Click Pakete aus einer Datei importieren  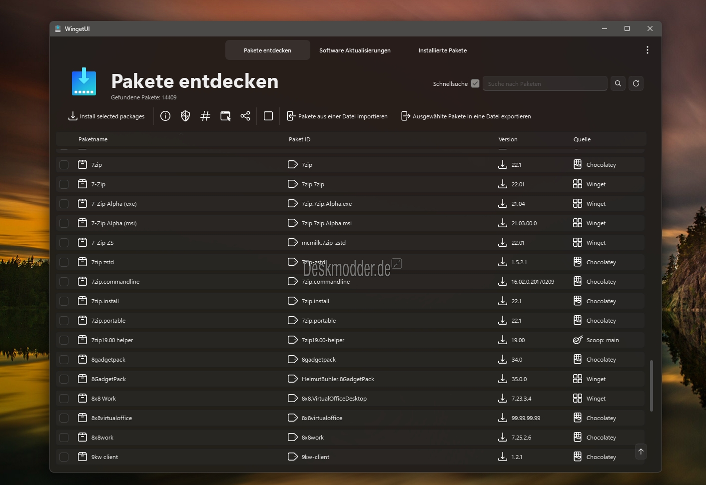337,116
